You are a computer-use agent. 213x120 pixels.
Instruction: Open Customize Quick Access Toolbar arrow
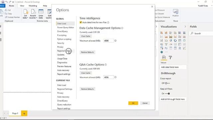pos(13,2)
